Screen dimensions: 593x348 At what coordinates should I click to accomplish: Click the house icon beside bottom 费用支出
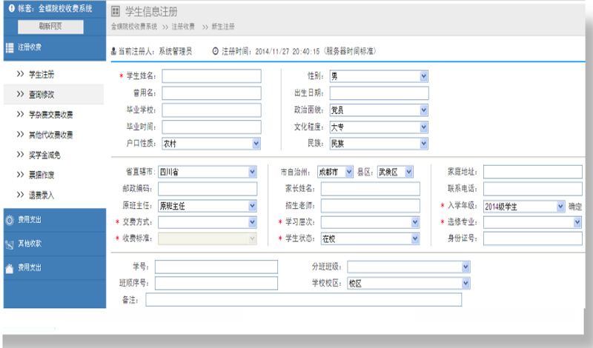click(x=10, y=267)
